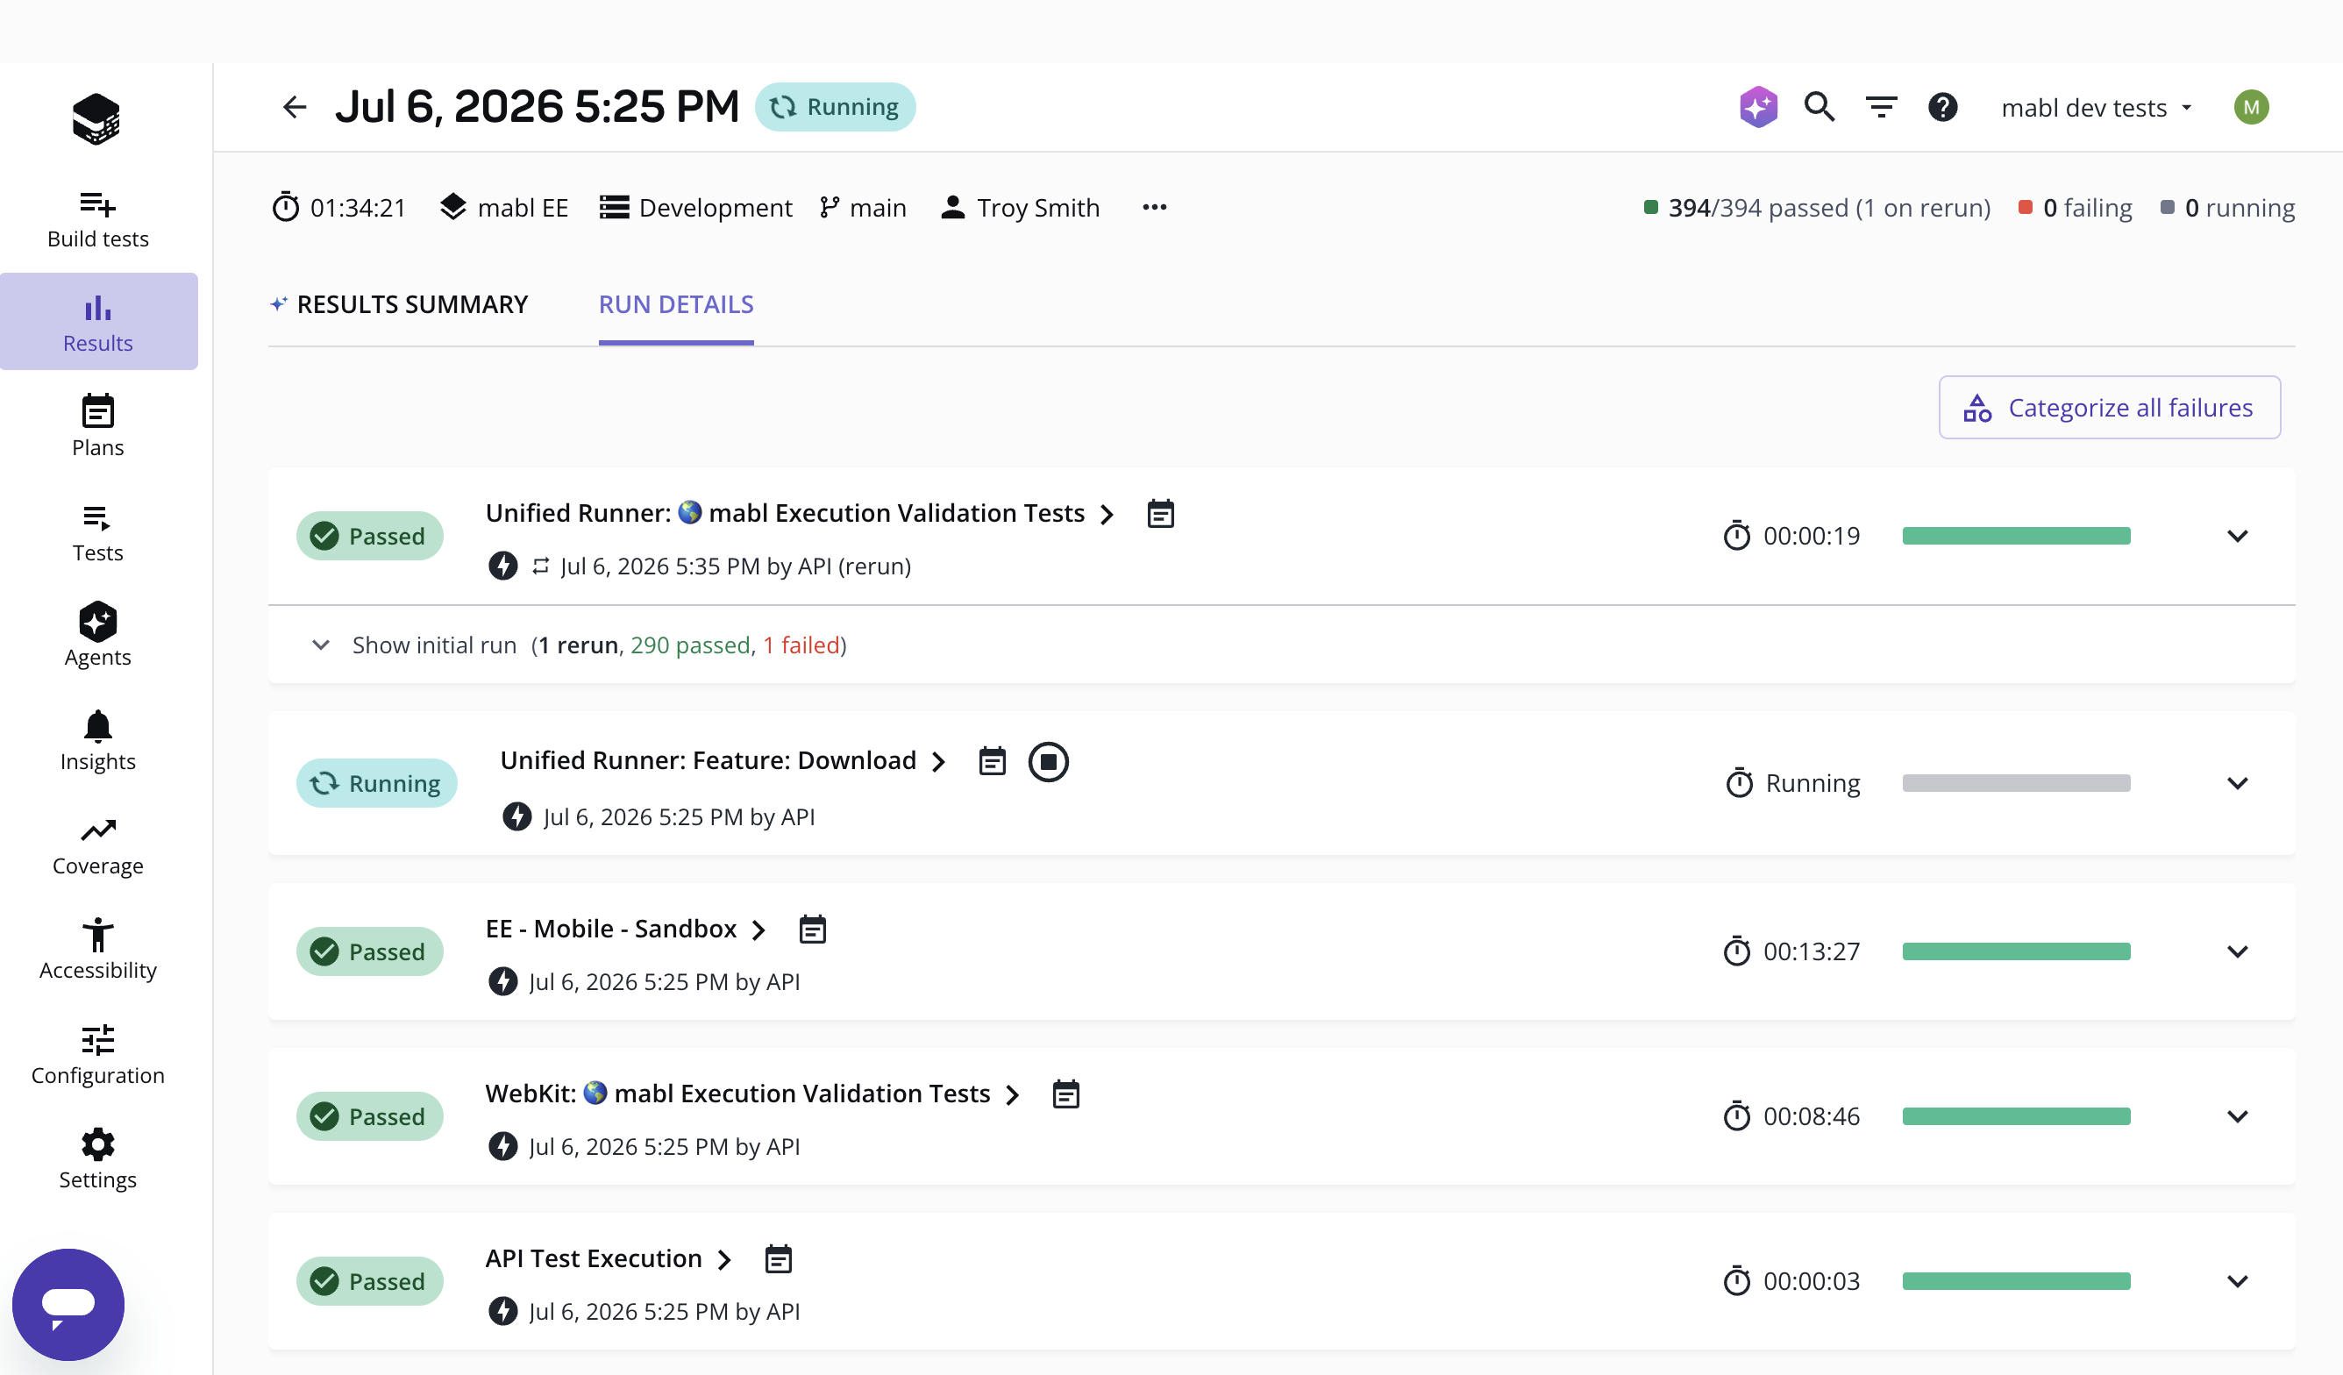
Task: Expand the API Test Execution row
Action: coord(2237,1280)
